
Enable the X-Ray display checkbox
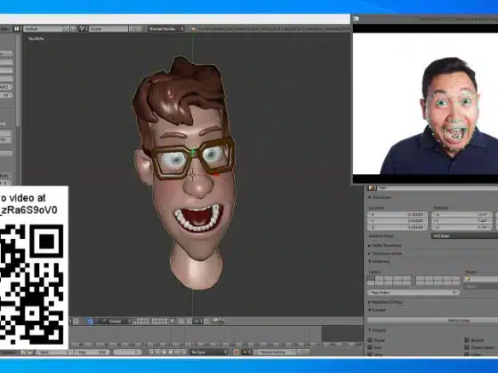coord(467,354)
